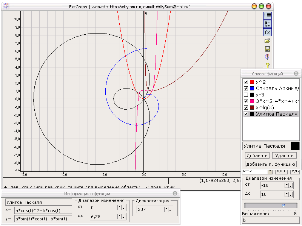The width and height of the screenshot is (302, 226).
Task: Click the x= formula input field
Action: 41,210
